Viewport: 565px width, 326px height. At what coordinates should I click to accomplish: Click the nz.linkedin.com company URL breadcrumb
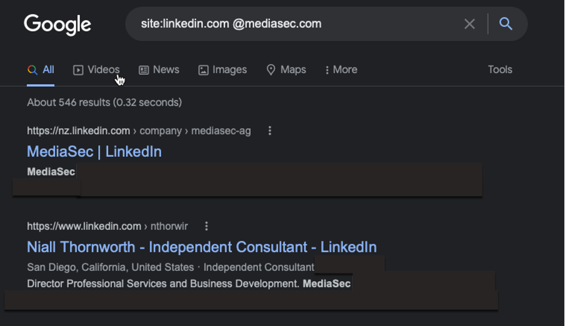(x=139, y=131)
